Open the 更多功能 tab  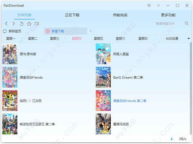tap(168, 15)
